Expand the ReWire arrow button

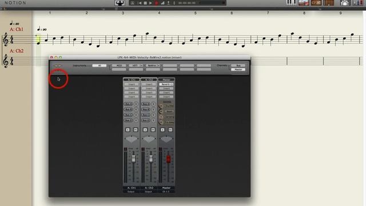click(159, 66)
